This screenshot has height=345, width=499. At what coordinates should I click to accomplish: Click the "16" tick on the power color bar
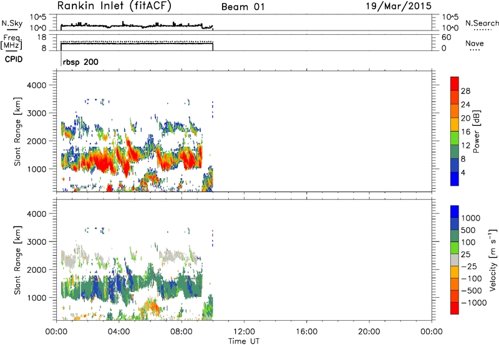point(465,132)
